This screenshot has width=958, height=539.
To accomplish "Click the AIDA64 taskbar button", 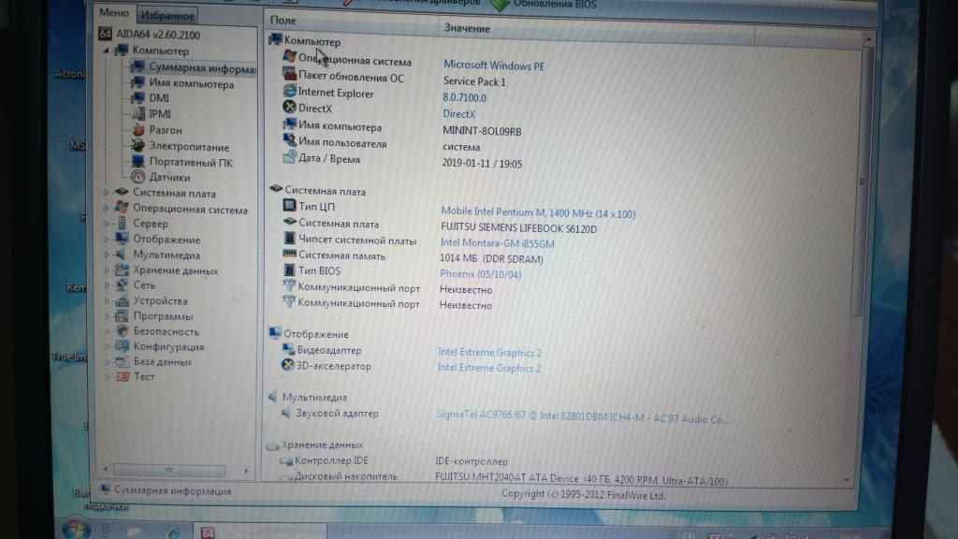I will click(261, 532).
